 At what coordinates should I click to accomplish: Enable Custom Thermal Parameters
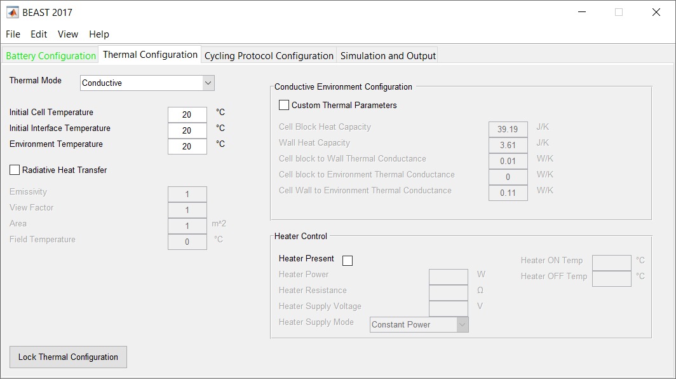[283, 105]
